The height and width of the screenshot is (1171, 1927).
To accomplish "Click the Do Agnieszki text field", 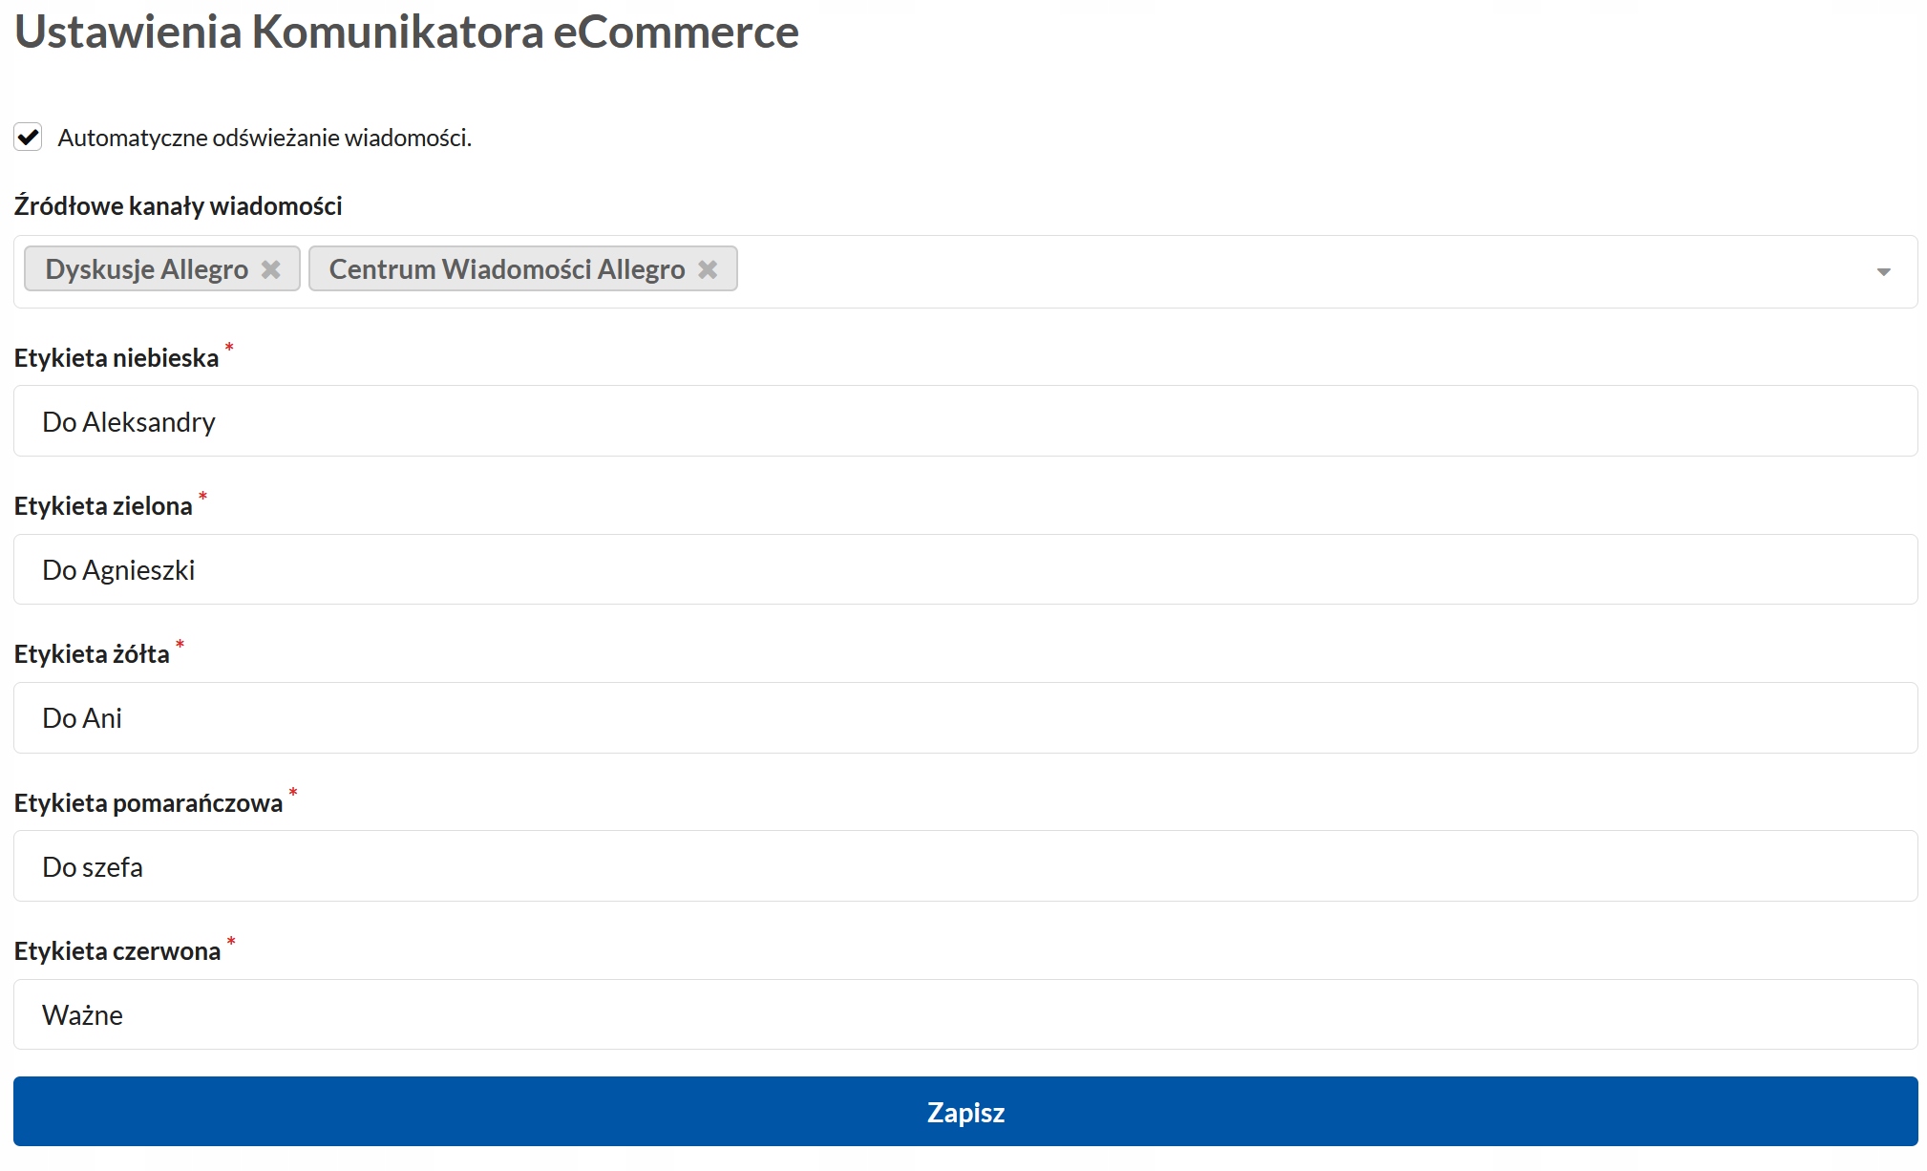I will [x=964, y=570].
